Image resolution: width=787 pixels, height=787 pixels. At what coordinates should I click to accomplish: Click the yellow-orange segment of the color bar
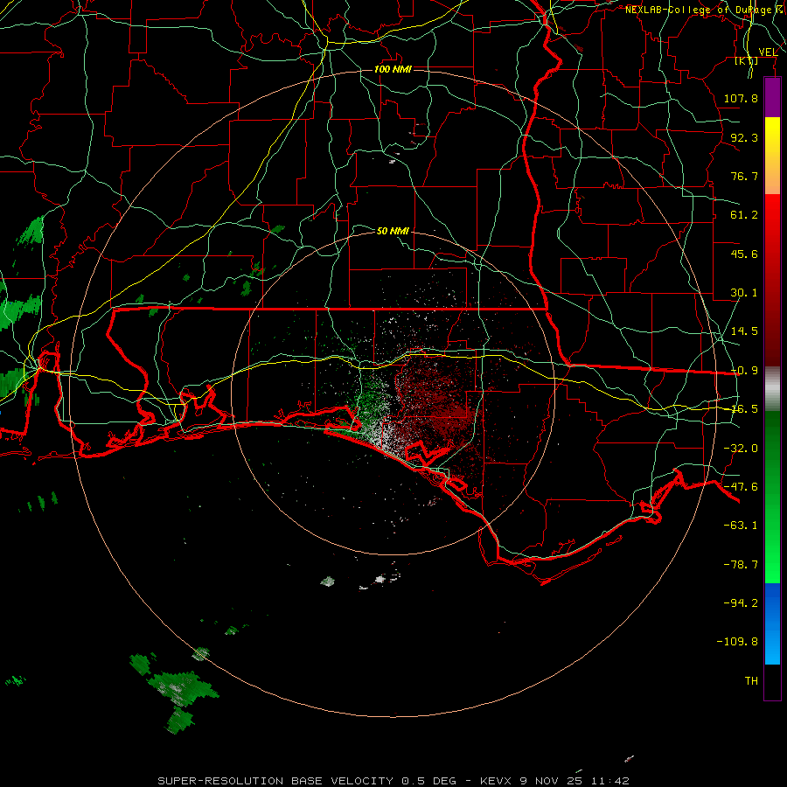point(772,156)
